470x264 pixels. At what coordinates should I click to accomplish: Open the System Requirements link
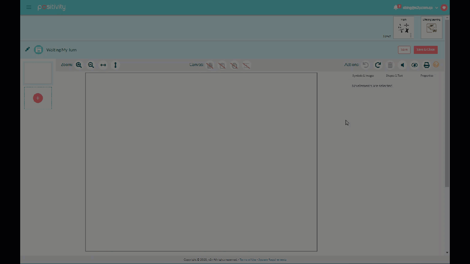[272, 260]
